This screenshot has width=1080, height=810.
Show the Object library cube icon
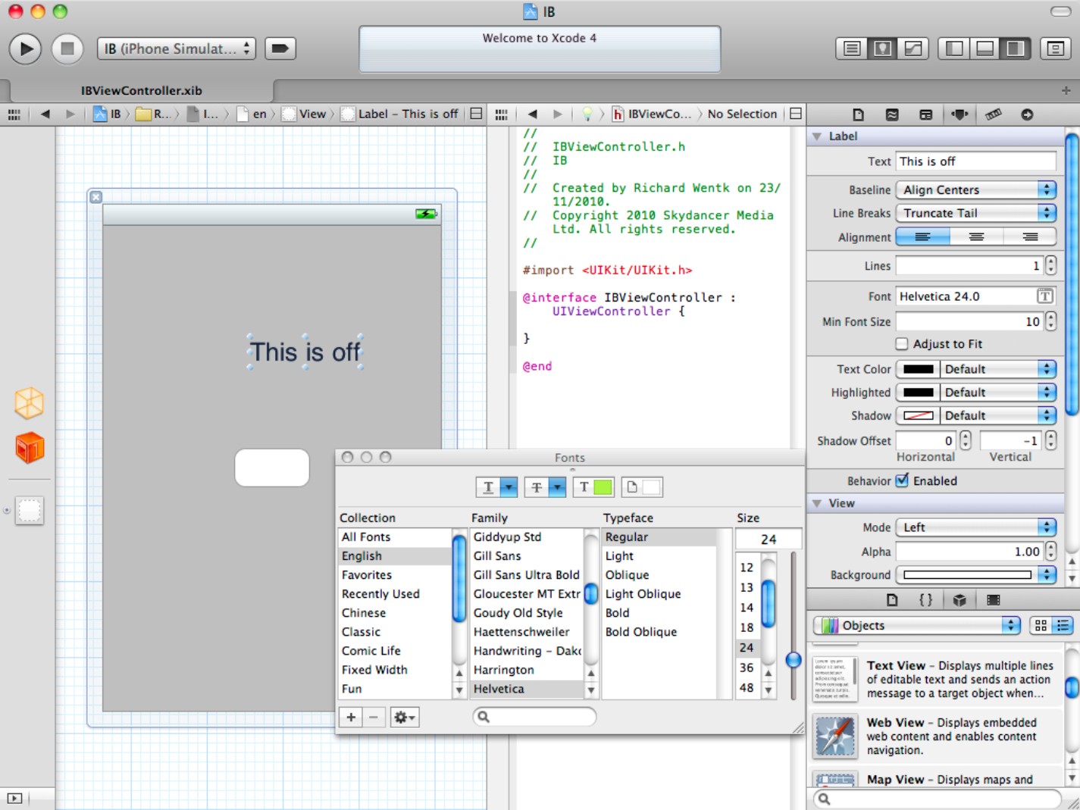pos(959,600)
